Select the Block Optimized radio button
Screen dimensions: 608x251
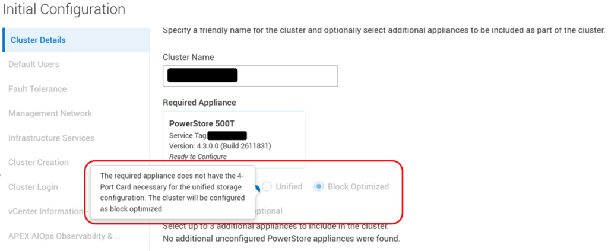click(x=319, y=187)
